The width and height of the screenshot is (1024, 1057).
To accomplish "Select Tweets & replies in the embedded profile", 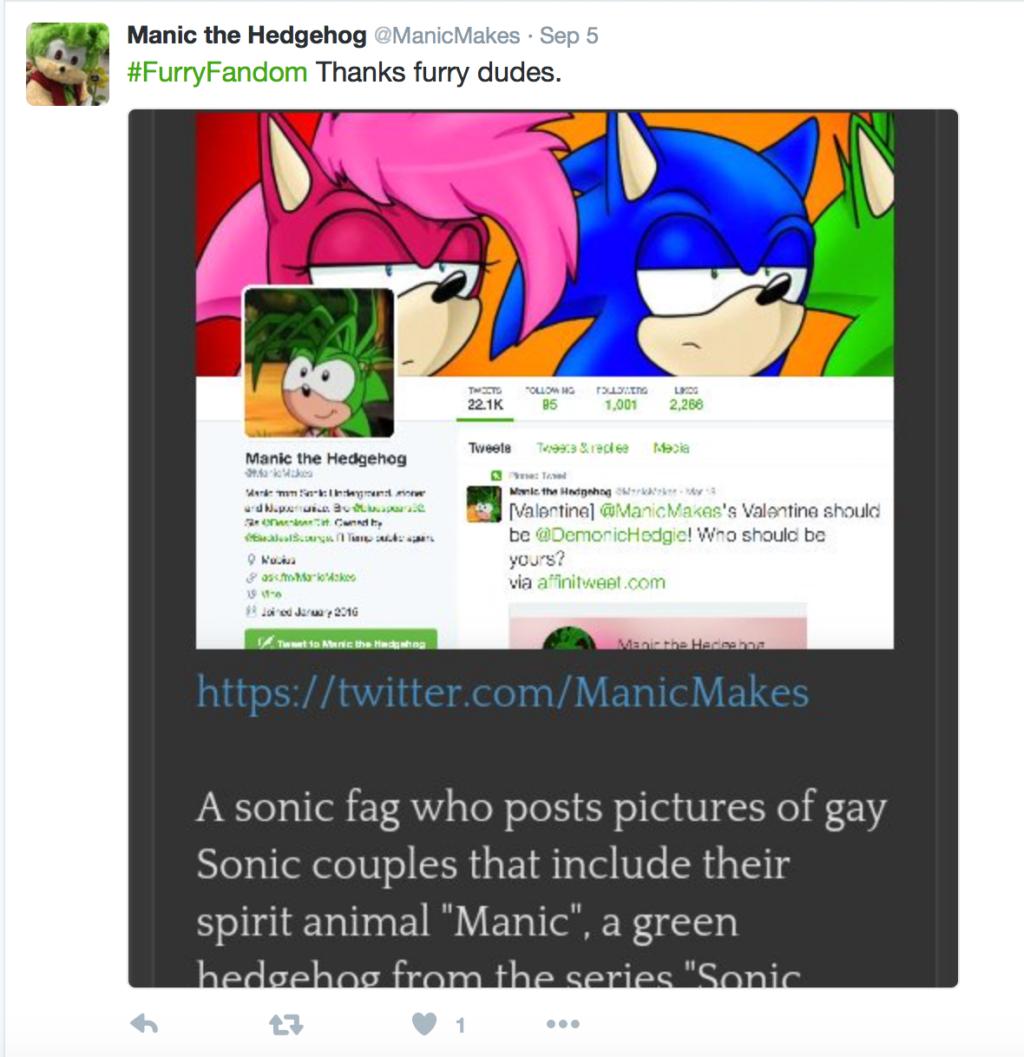I will [x=581, y=448].
